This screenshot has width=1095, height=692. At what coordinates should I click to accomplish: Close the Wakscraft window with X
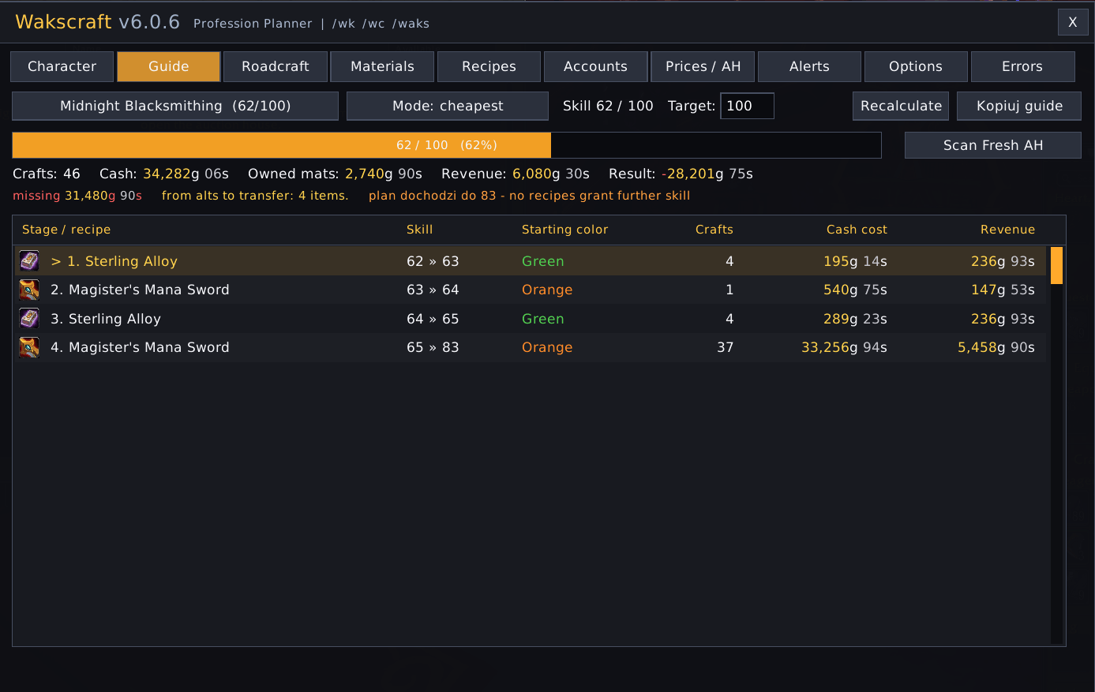click(x=1073, y=22)
